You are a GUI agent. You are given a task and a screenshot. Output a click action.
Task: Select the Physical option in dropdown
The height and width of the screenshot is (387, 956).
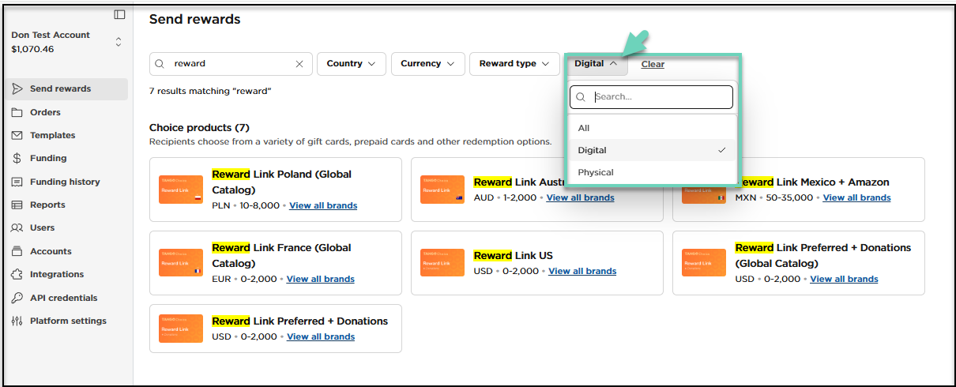click(596, 172)
